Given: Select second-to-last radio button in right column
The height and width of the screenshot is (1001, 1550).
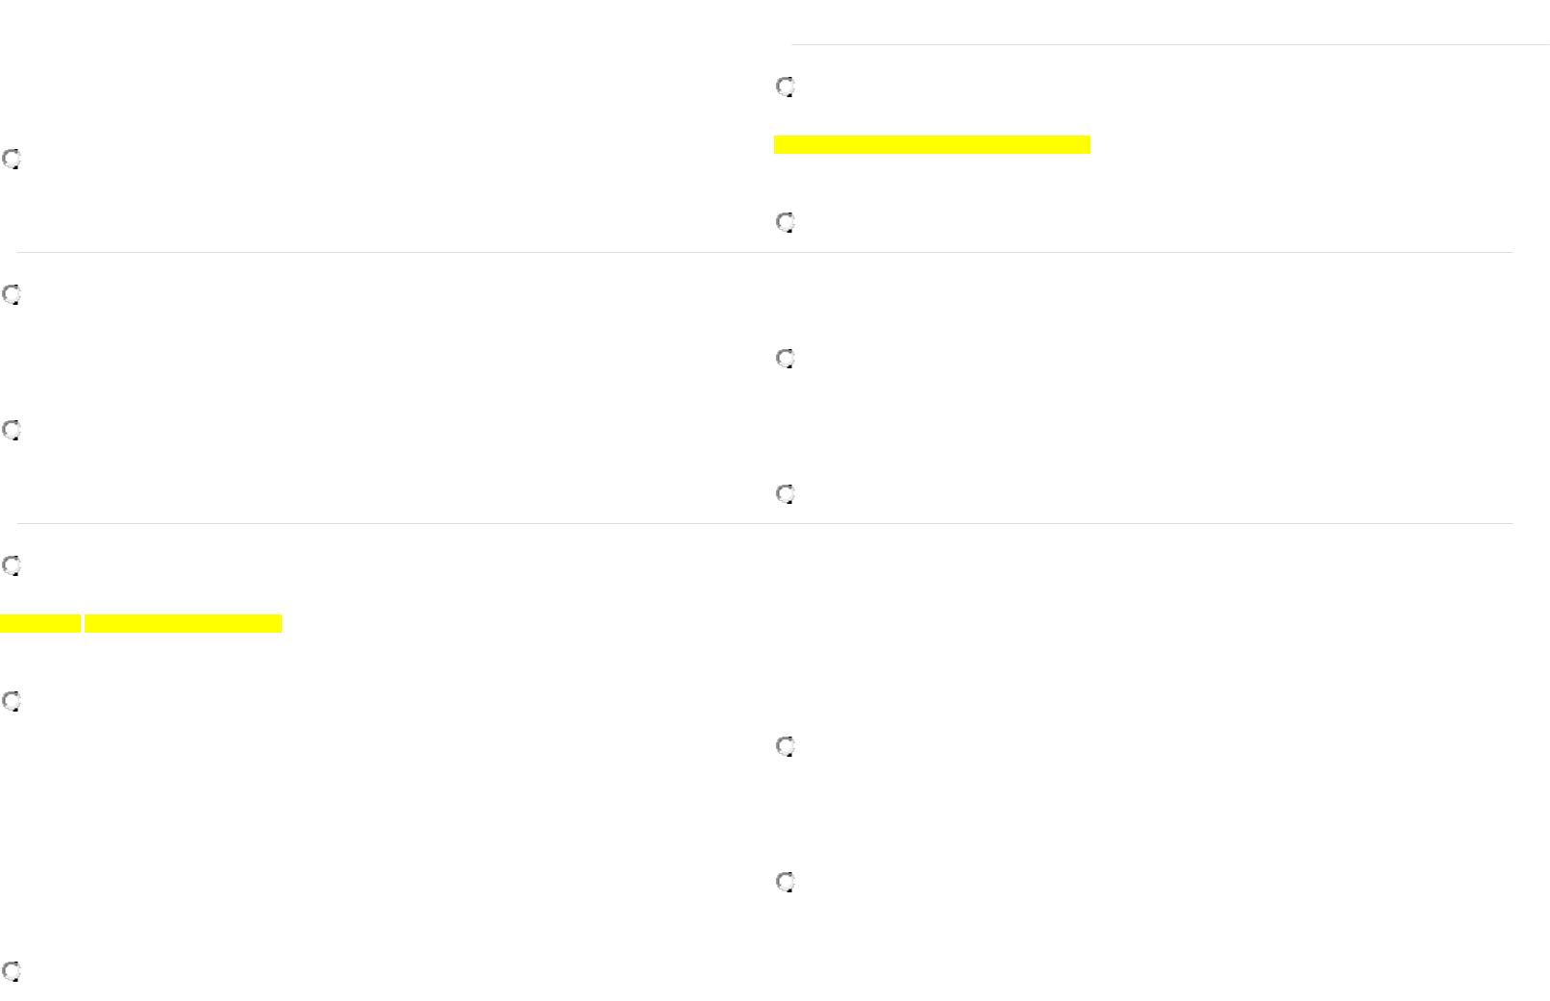Looking at the screenshot, I should point(786,746).
